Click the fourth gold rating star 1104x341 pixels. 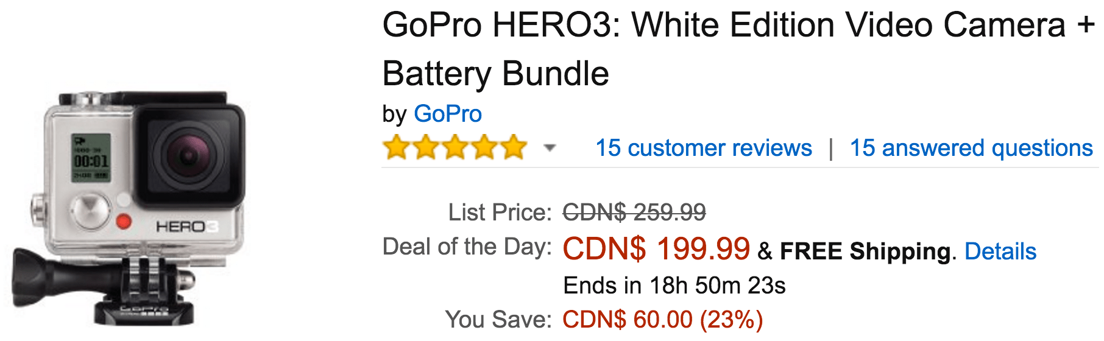[x=484, y=147]
